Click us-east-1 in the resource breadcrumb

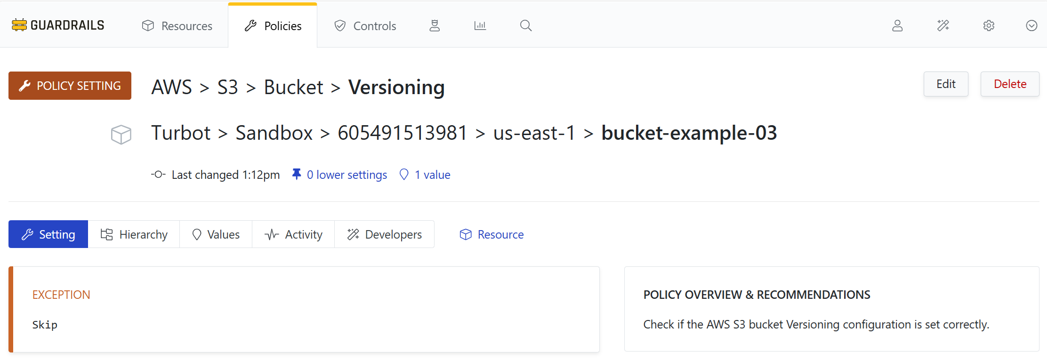534,133
